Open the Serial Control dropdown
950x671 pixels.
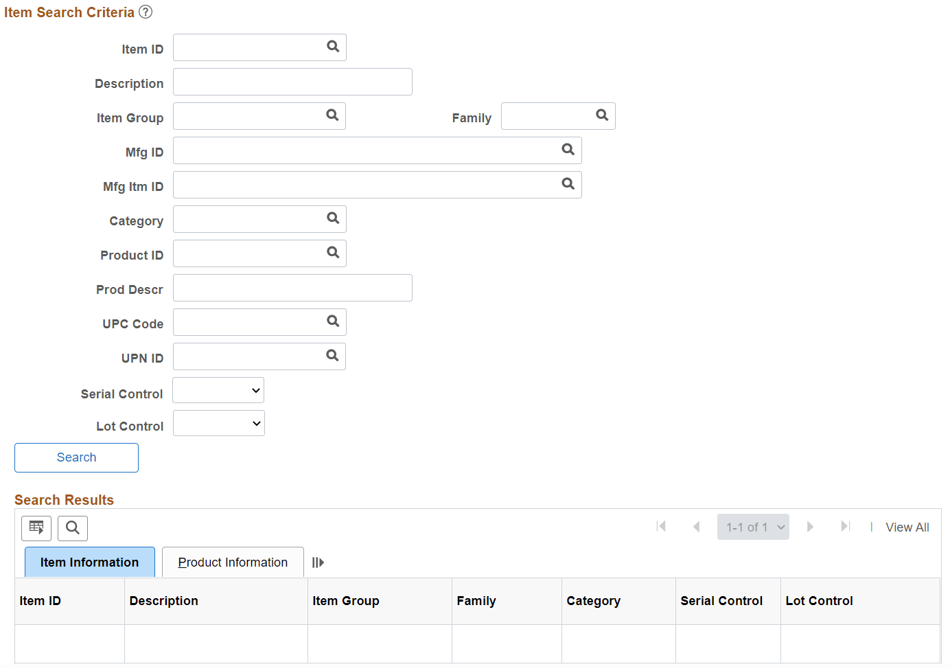click(x=218, y=390)
